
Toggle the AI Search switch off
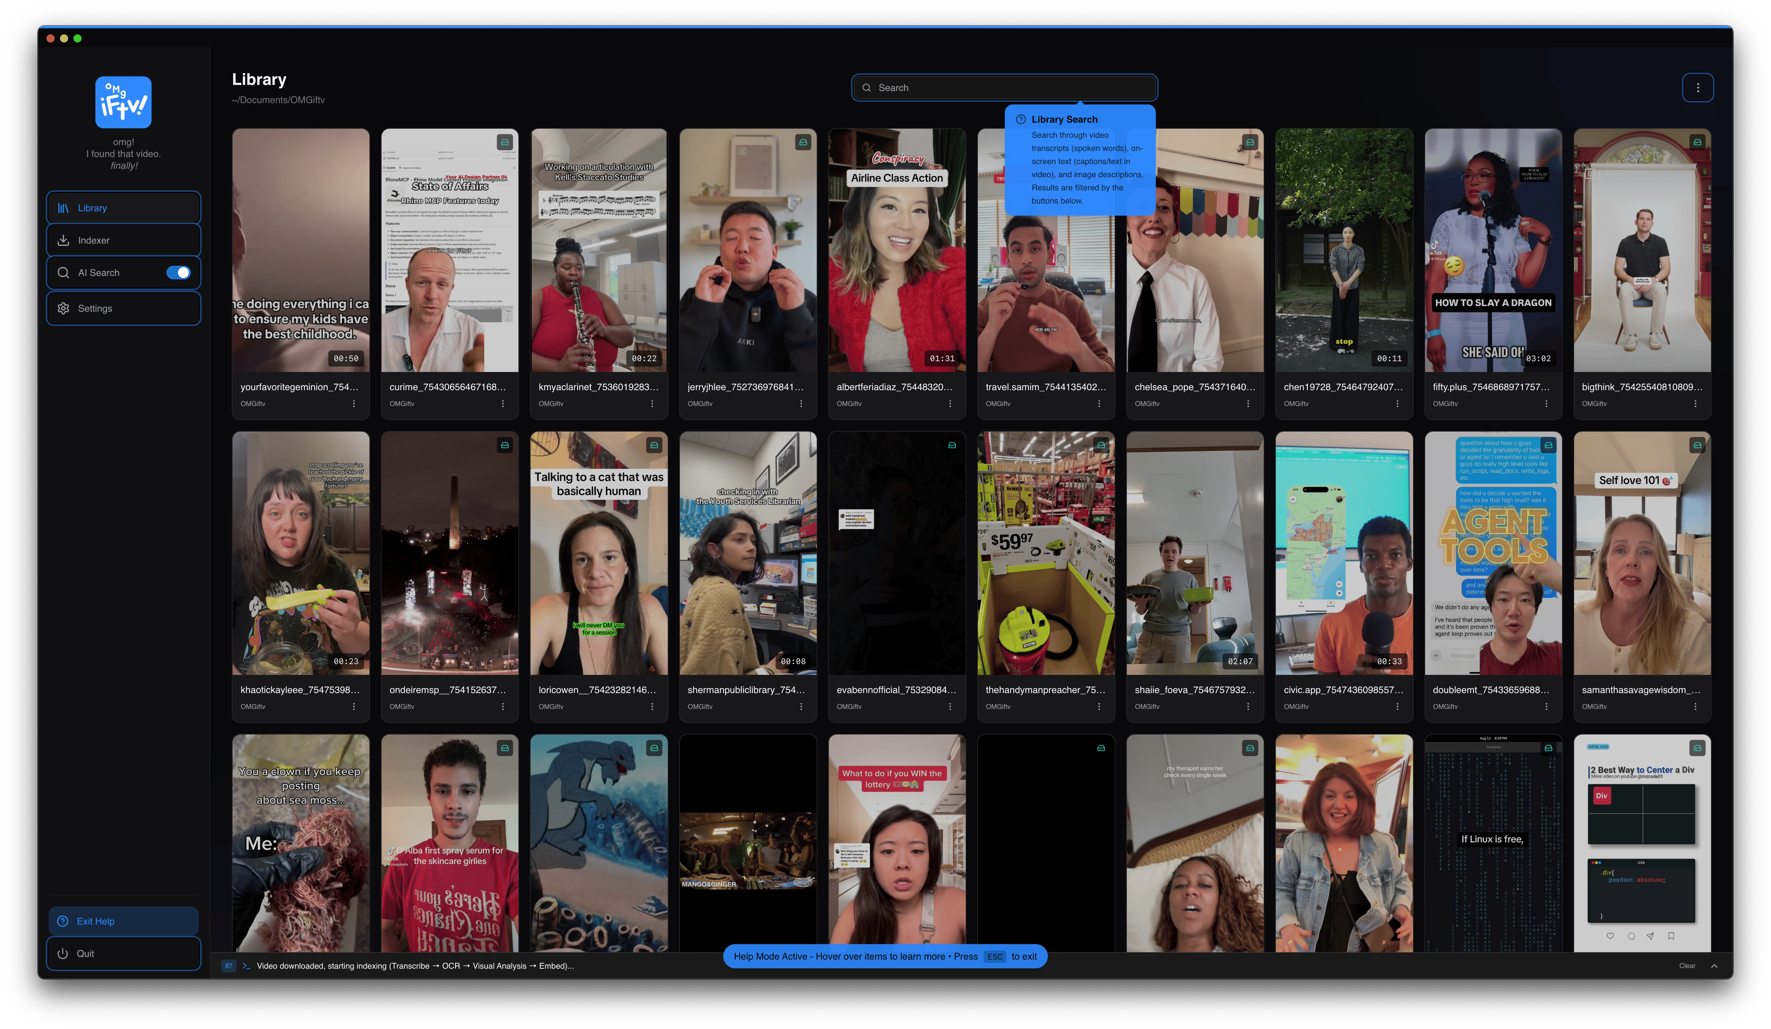(179, 273)
